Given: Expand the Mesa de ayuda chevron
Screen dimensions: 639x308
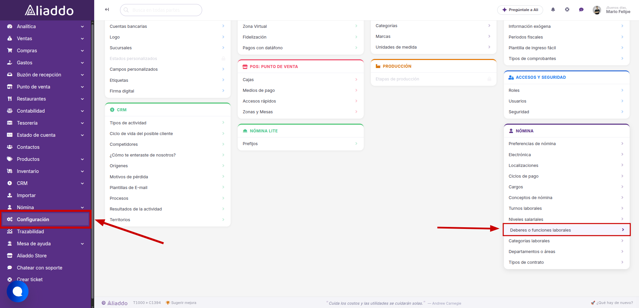Looking at the screenshot, I should click(x=82, y=244).
